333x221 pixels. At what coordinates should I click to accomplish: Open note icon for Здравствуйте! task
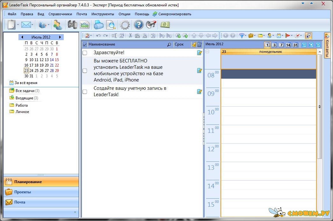tap(199, 53)
